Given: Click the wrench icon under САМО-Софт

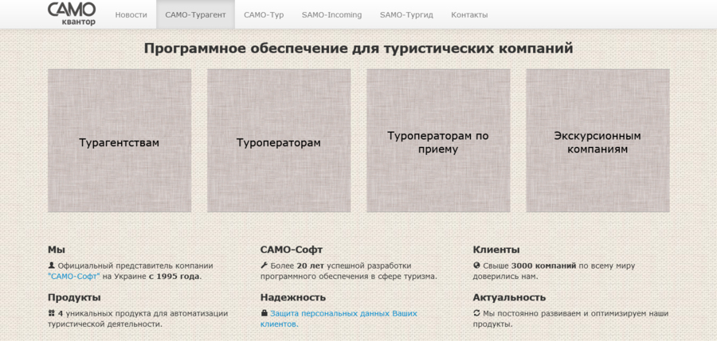Looking at the screenshot, I should coord(264,265).
